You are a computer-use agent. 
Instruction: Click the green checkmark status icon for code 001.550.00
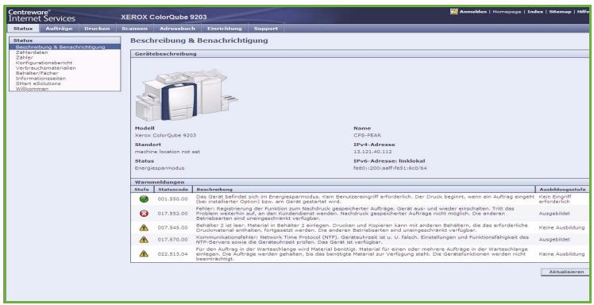click(x=144, y=199)
